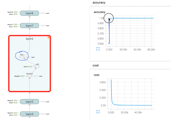This screenshot has height=121, width=175.
Task: Select the train node next to MatMul
Action: (37, 76)
